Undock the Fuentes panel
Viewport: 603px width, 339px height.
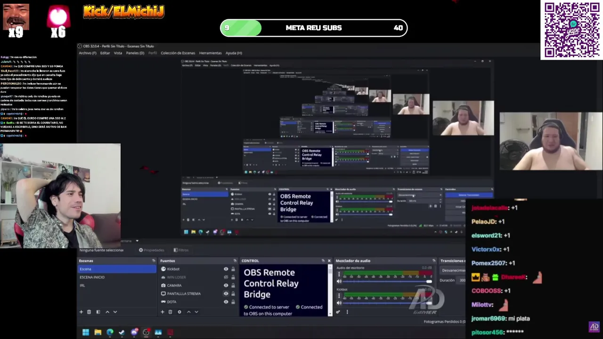[x=235, y=261]
